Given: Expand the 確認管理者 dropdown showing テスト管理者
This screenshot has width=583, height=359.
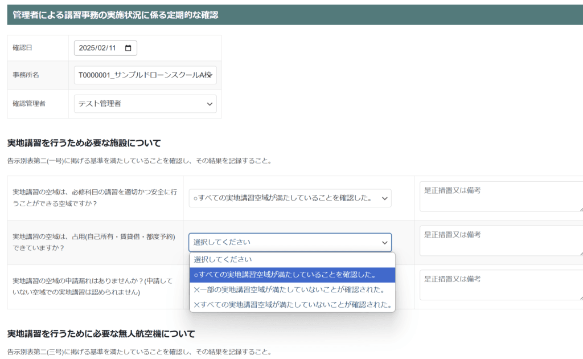Looking at the screenshot, I should (x=145, y=104).
